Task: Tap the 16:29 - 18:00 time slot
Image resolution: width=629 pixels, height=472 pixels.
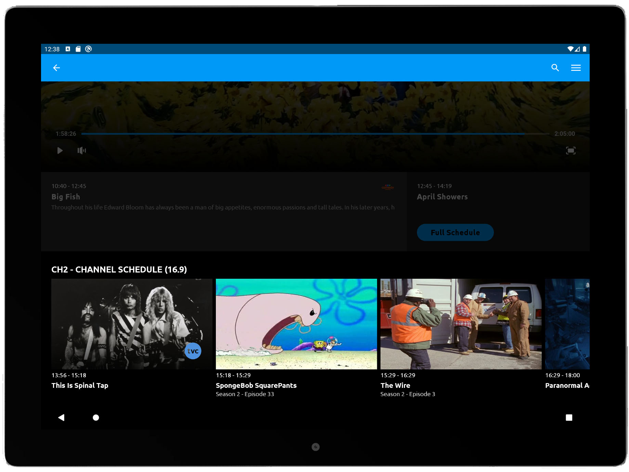Action: point(562,375)
